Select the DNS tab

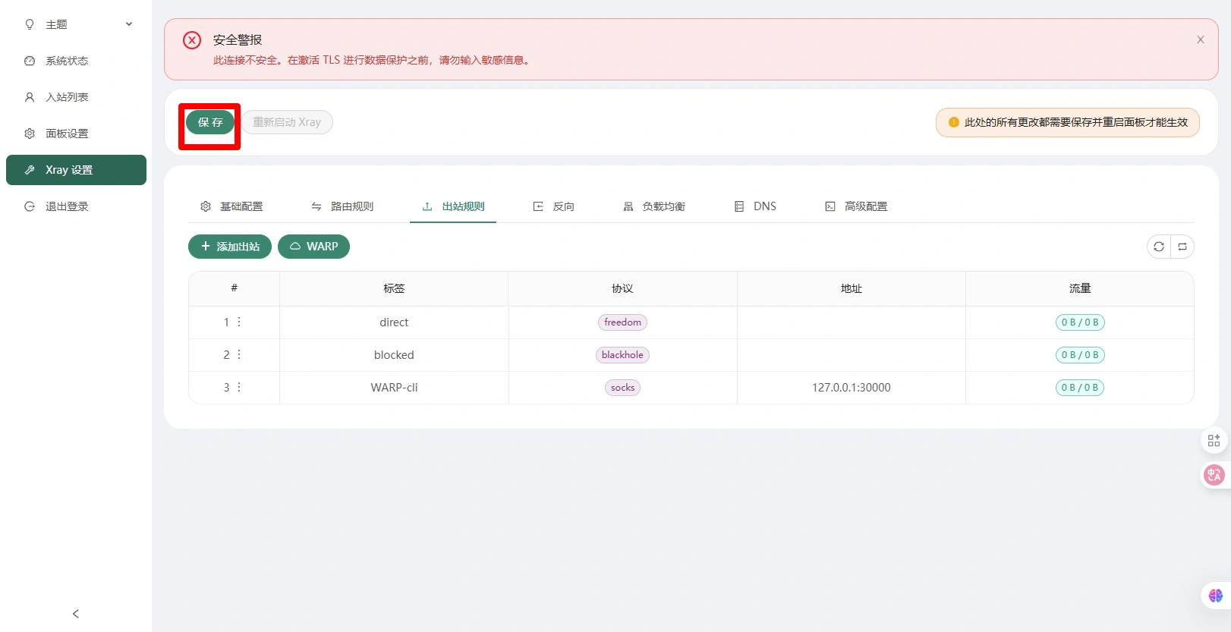click(755, 206)
